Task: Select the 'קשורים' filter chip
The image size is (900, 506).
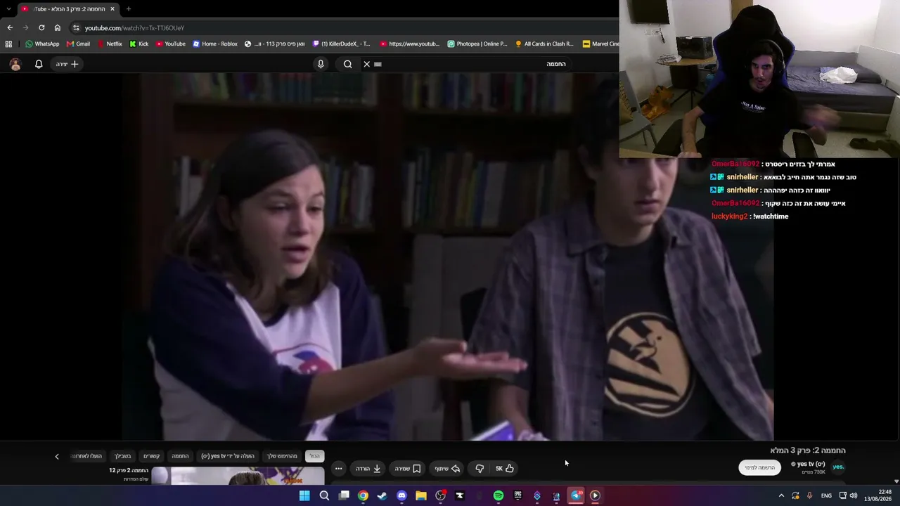Action: click(152, 456)
